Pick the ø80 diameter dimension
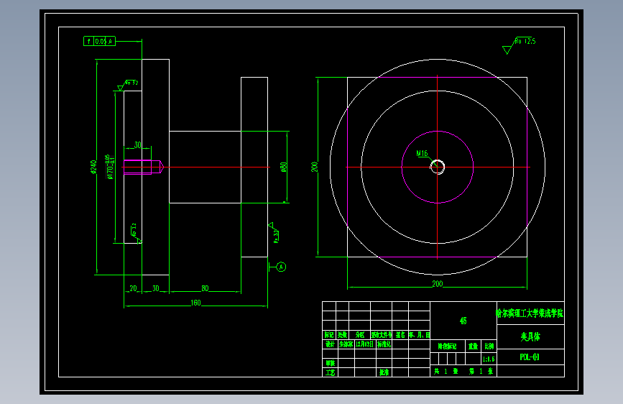 click(x=283, y=167)
